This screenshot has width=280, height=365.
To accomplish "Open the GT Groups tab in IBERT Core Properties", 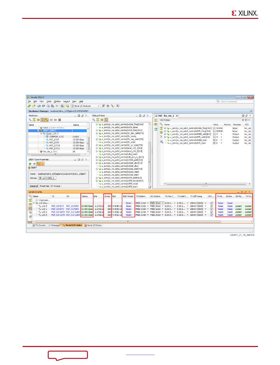I will 56,186.
